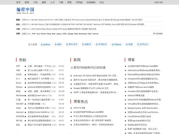Open blog Linux(Debian)设置主机名

pyautogui.click(x=139, y=116)
